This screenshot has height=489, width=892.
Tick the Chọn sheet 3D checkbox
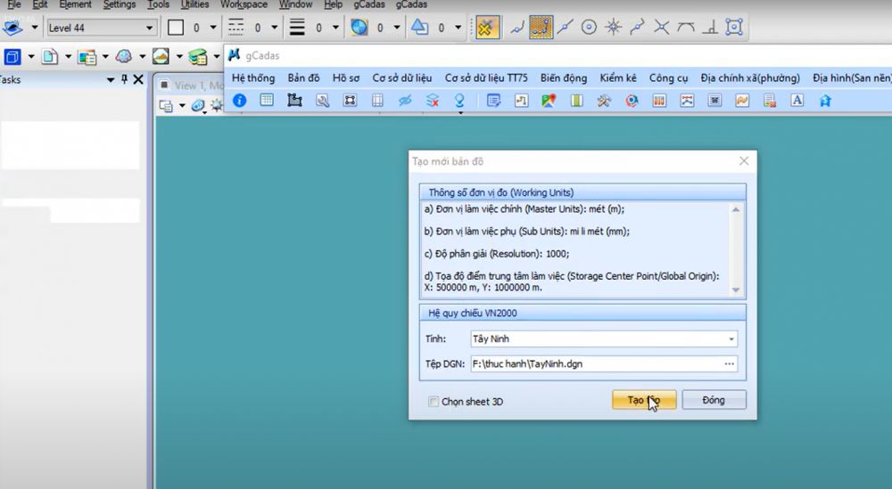pos(434,402)
